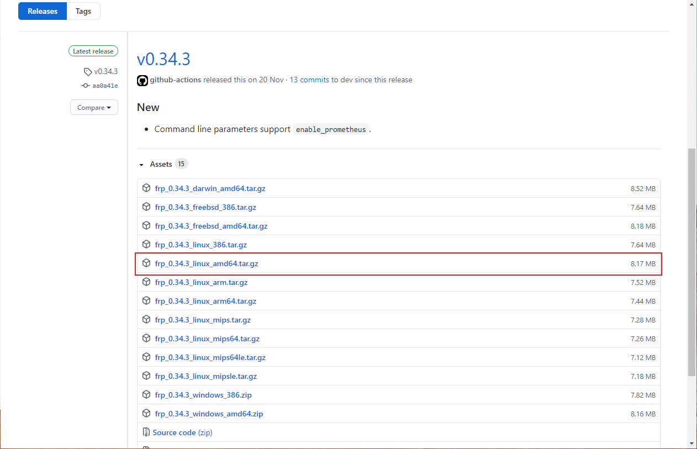Click package icon beside frp_0.34.3_darwin_amd64.tar.gz

coord(146,188)
